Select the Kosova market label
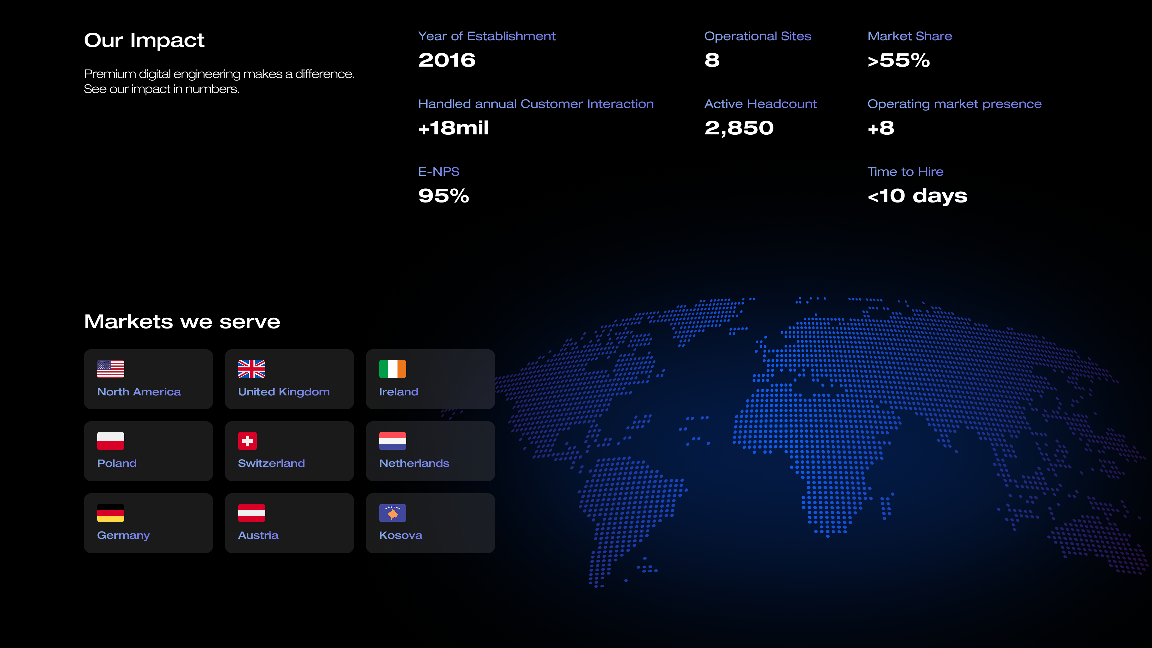This screenshot has width=1152, height=648. pos(400,535)
